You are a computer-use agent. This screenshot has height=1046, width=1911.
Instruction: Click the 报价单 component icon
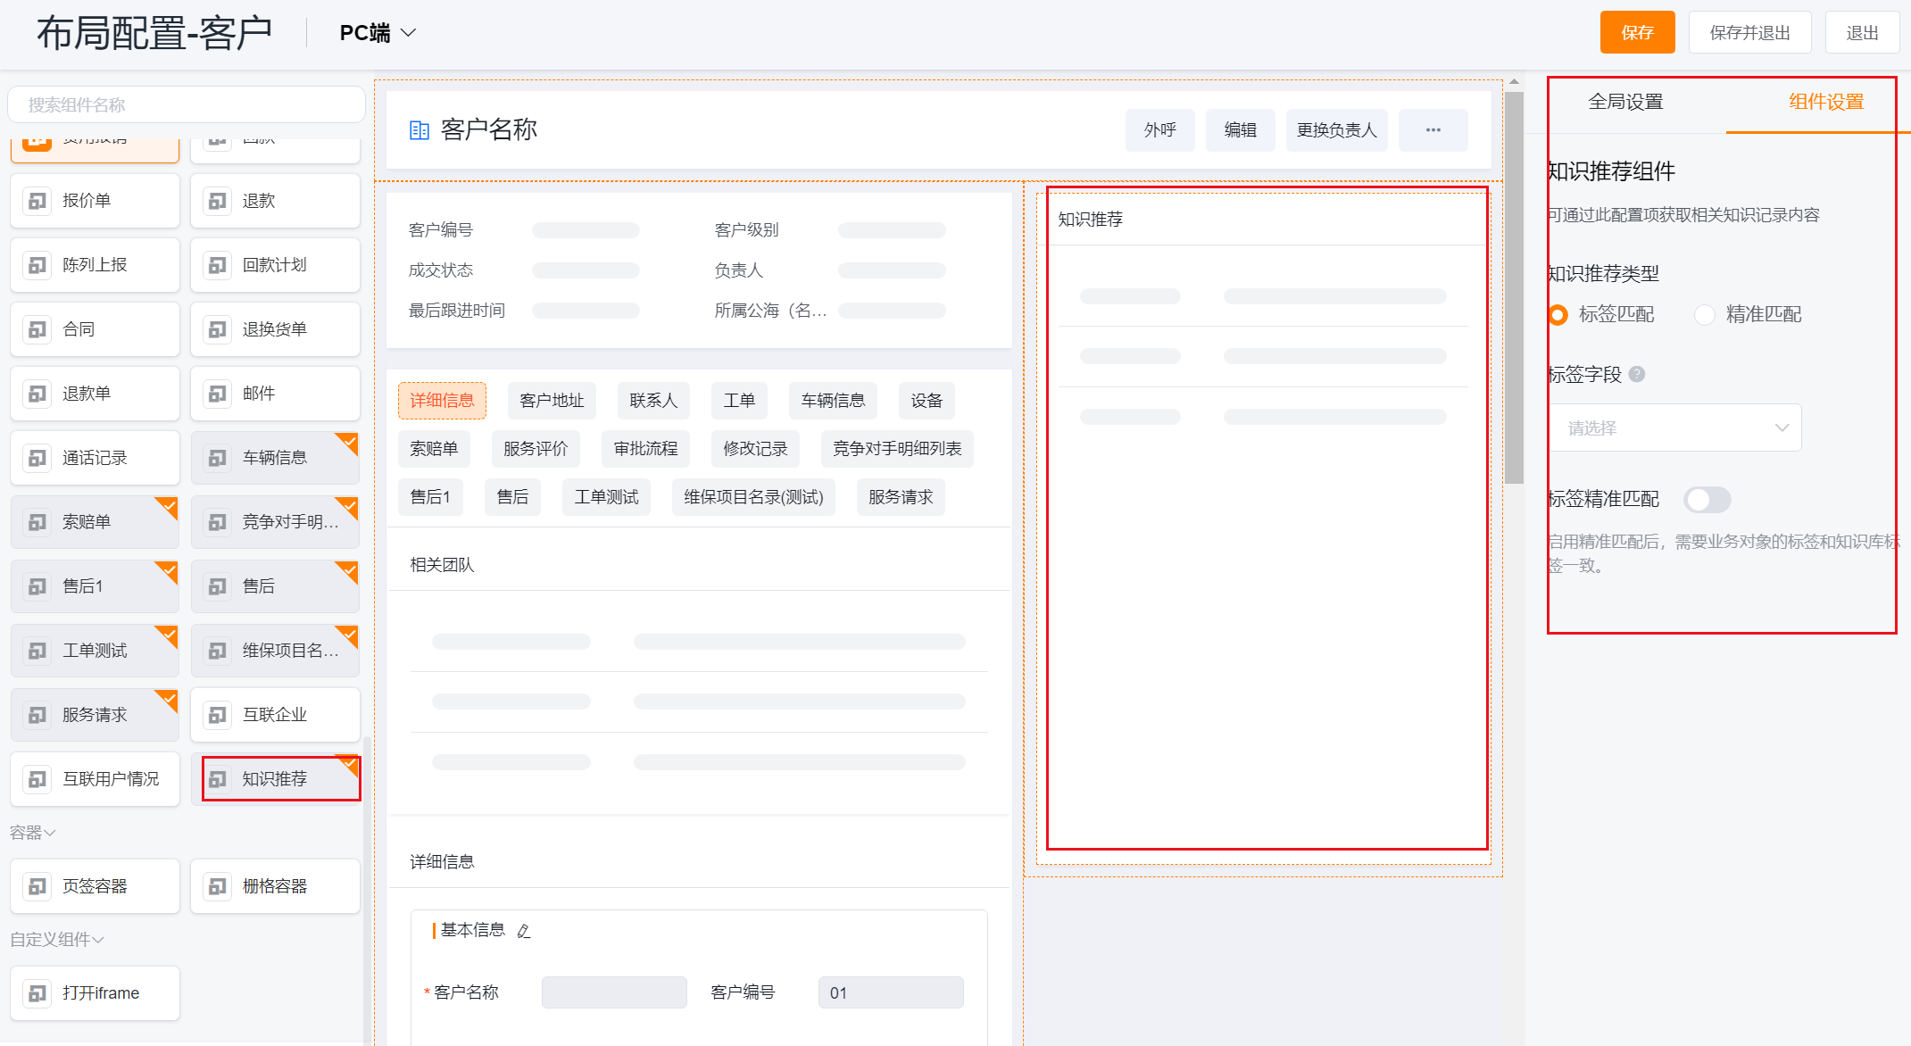coord(37,201)
